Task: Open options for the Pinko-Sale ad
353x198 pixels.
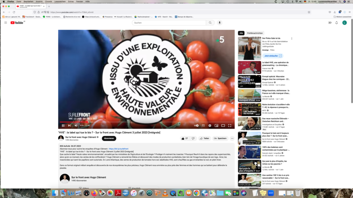Action: (x=292, y=38)
